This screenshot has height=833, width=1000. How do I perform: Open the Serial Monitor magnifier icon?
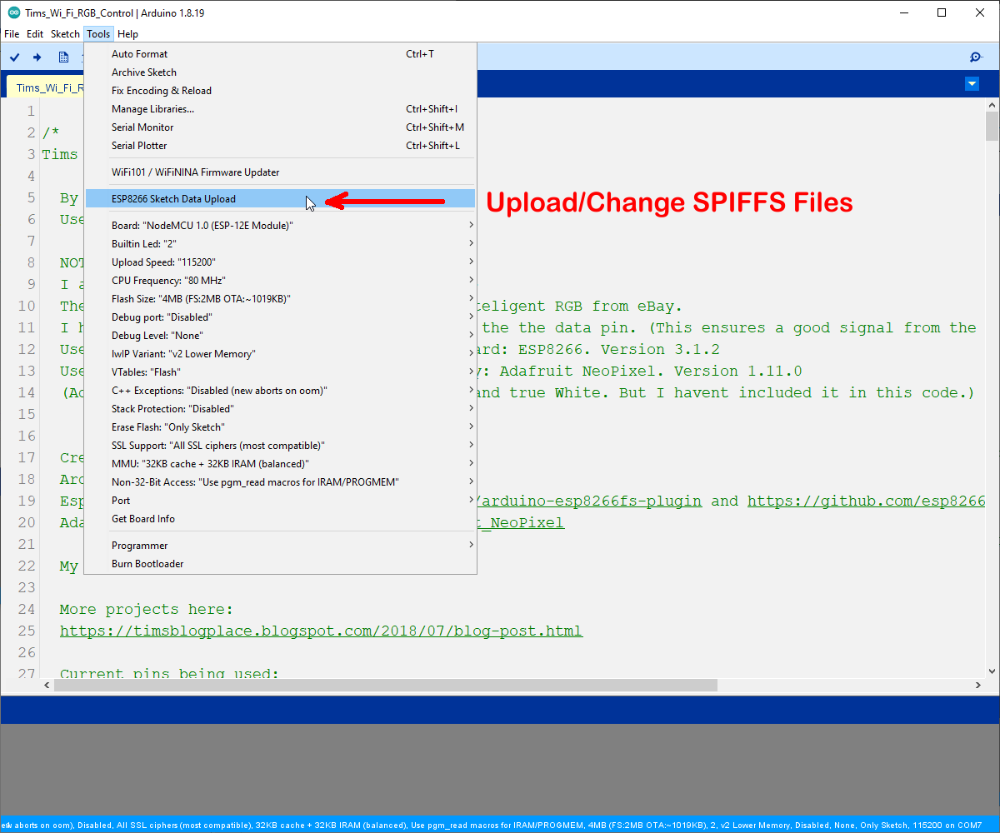click(x=976, y=57)
